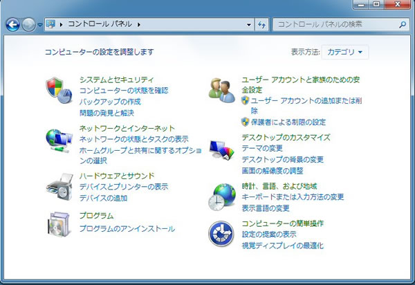Viewport: 415px width, 285px height.
Task: Click the Programs disc box icon
Action: click(x=59, y=224)
